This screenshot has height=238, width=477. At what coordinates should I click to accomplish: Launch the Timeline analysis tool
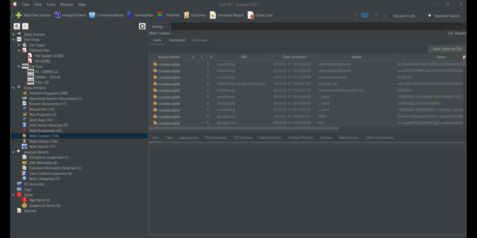tap(171, 15)
